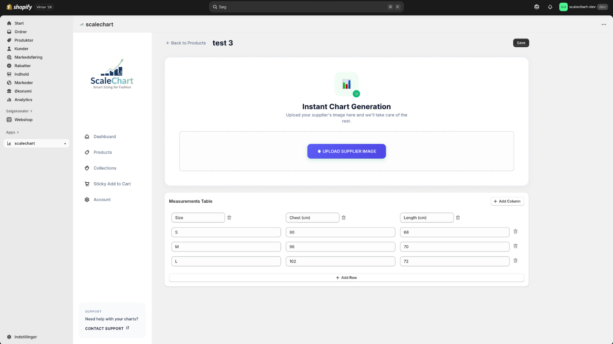Screen dimensions: 613x344
Task: Open Collections in the ScaleChart menu
Action: pyautogui.click(x=105, y=168)
